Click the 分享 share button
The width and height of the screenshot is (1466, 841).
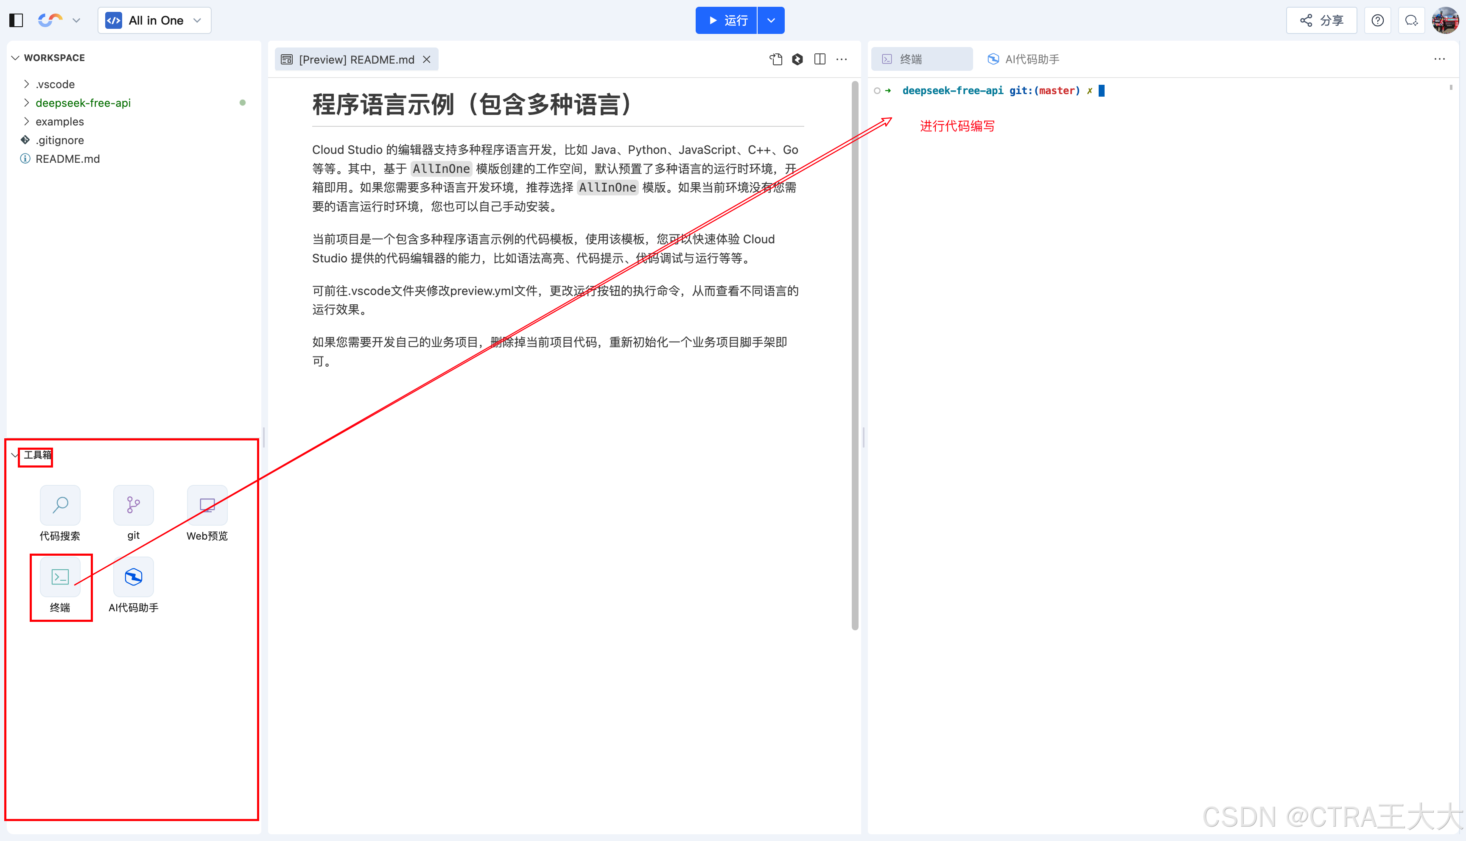1321,21
